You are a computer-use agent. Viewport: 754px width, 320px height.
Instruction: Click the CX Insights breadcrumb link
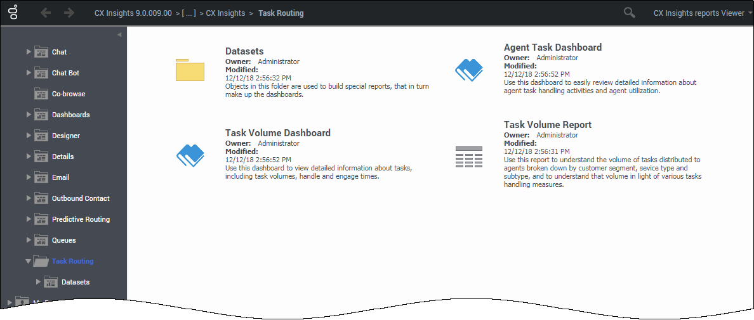(x=225, y=13)
